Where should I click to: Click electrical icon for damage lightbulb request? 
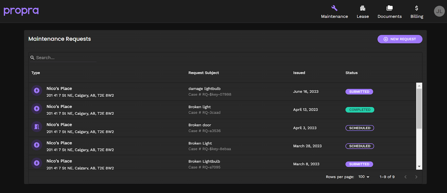point(37,90)
